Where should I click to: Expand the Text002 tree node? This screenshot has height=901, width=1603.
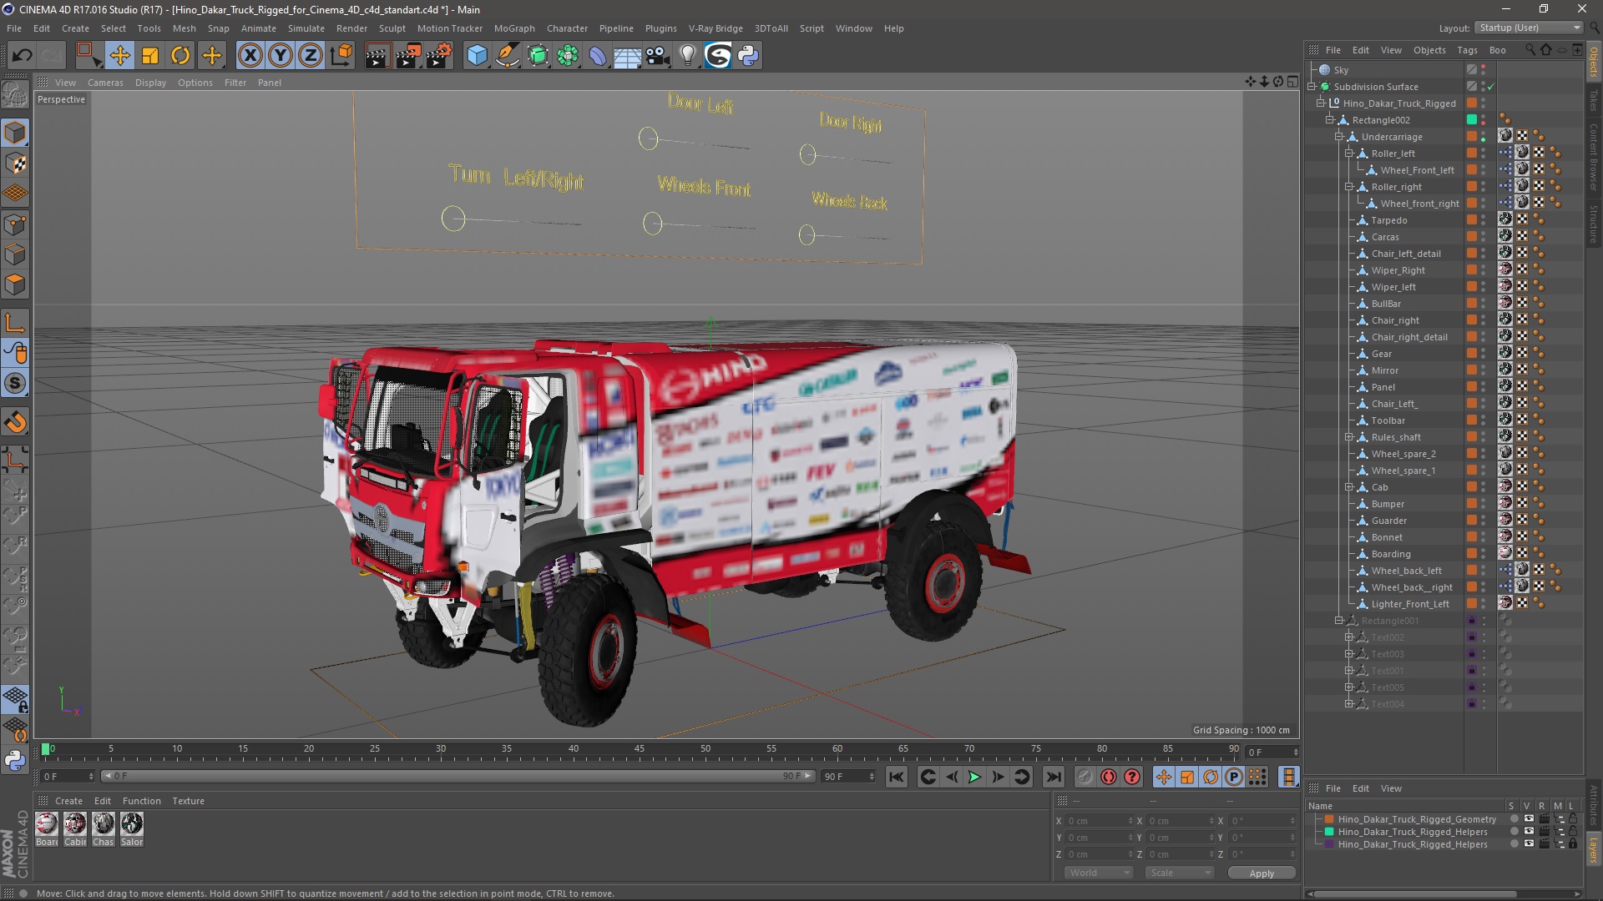point(1348,637)
